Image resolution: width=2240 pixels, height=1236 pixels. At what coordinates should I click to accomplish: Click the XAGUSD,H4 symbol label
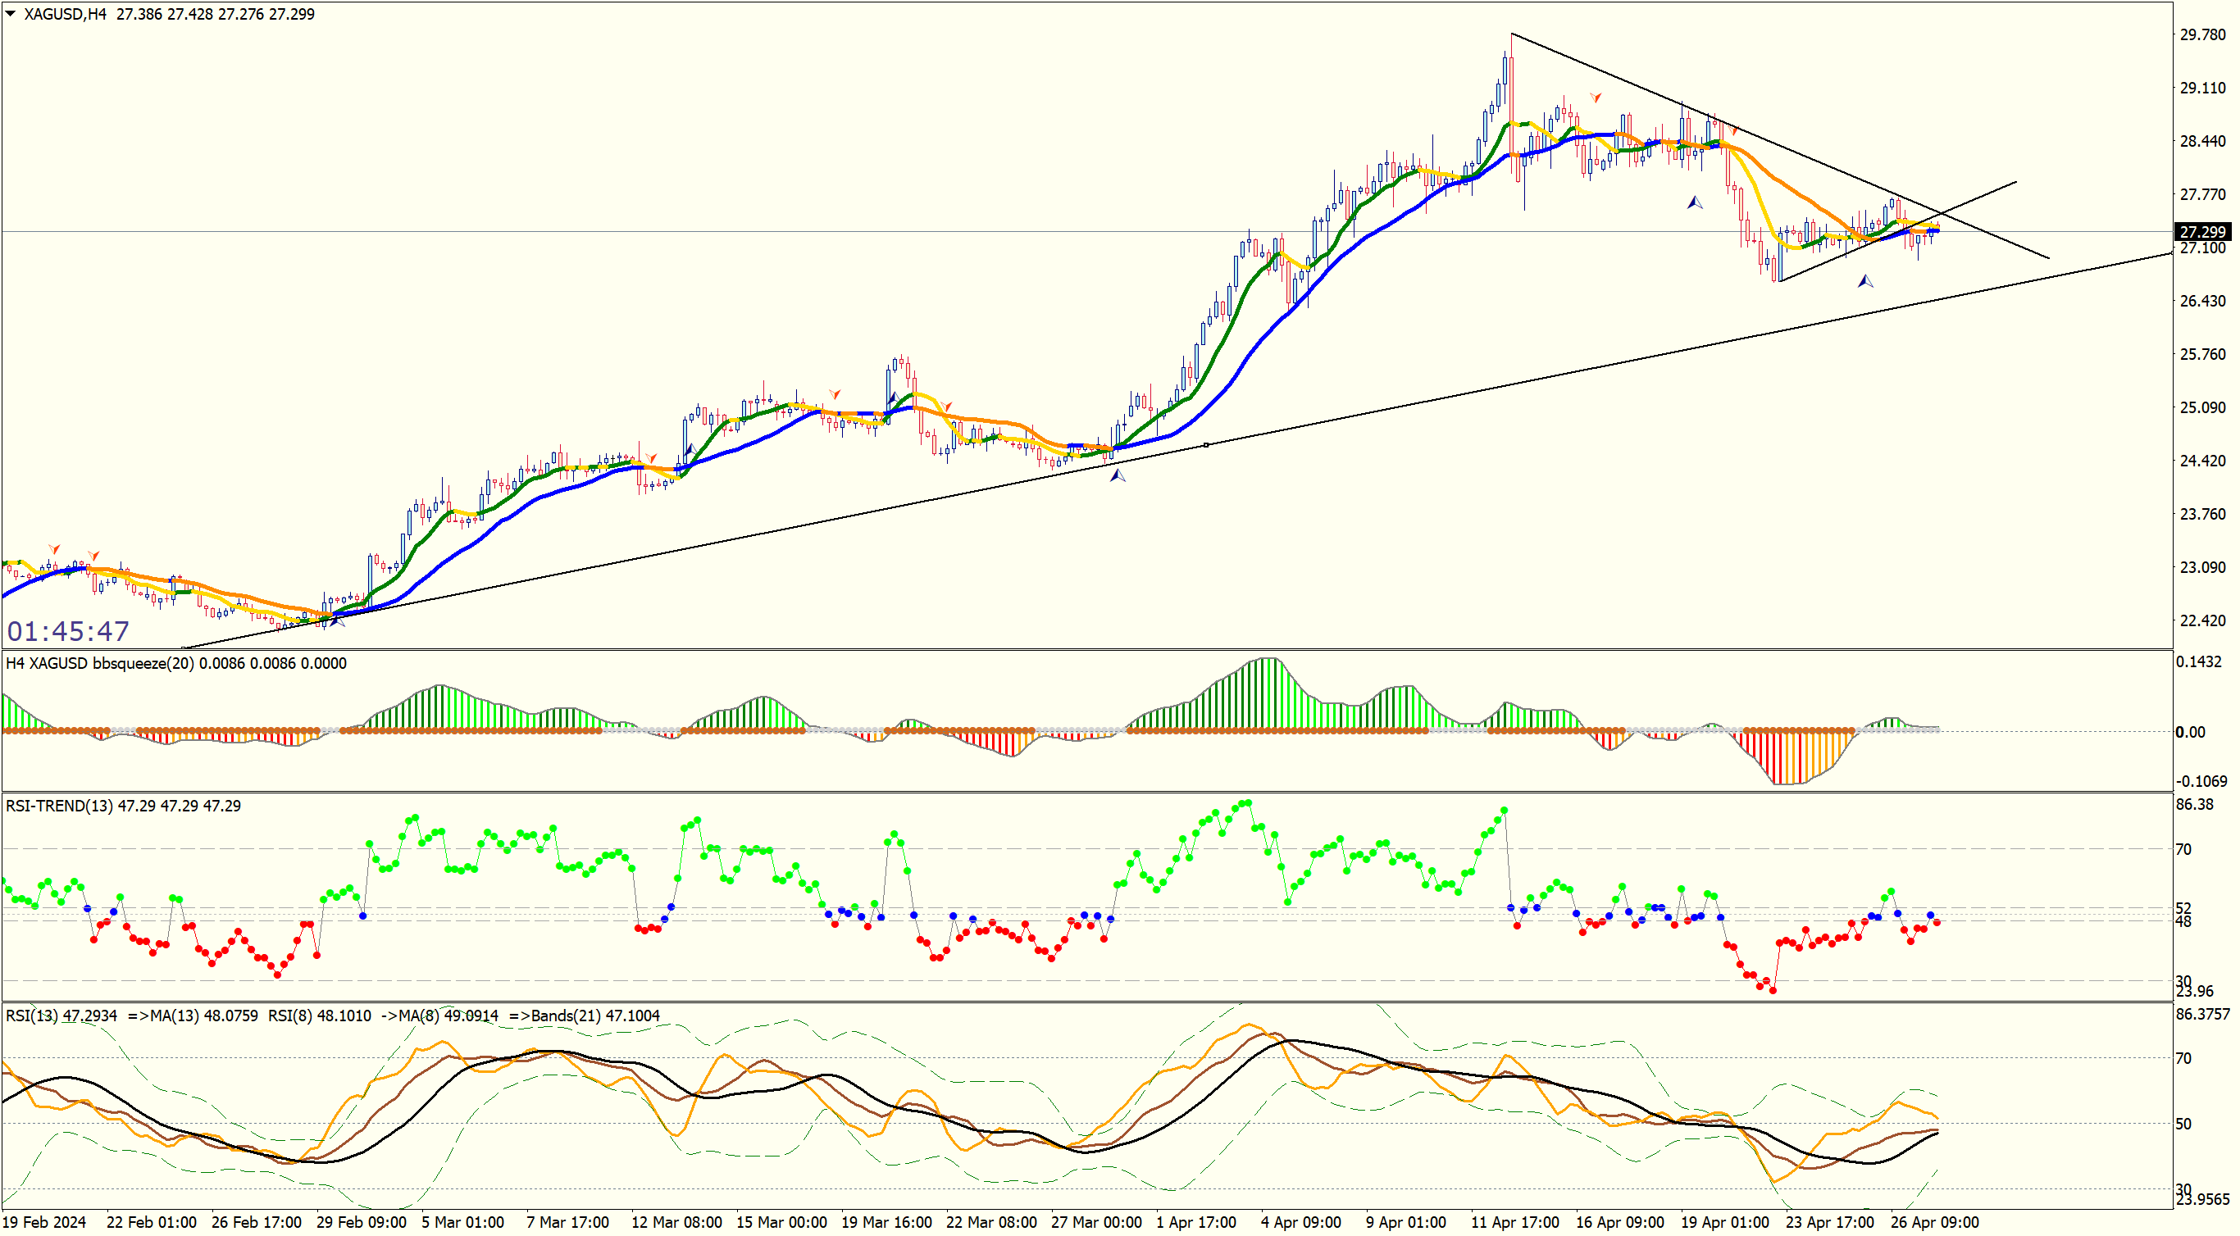(x=66, y=14)
